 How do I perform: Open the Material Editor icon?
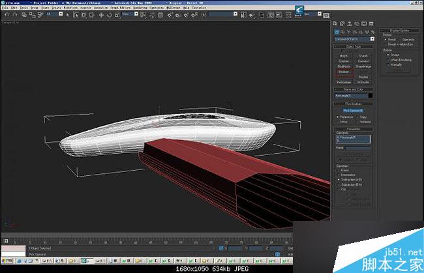288,15
